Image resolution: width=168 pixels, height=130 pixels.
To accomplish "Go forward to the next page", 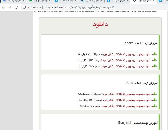I will [10, 7].
